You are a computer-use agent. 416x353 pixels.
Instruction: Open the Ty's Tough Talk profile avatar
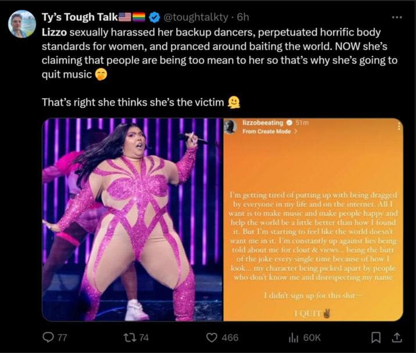[x=21, y=24]
